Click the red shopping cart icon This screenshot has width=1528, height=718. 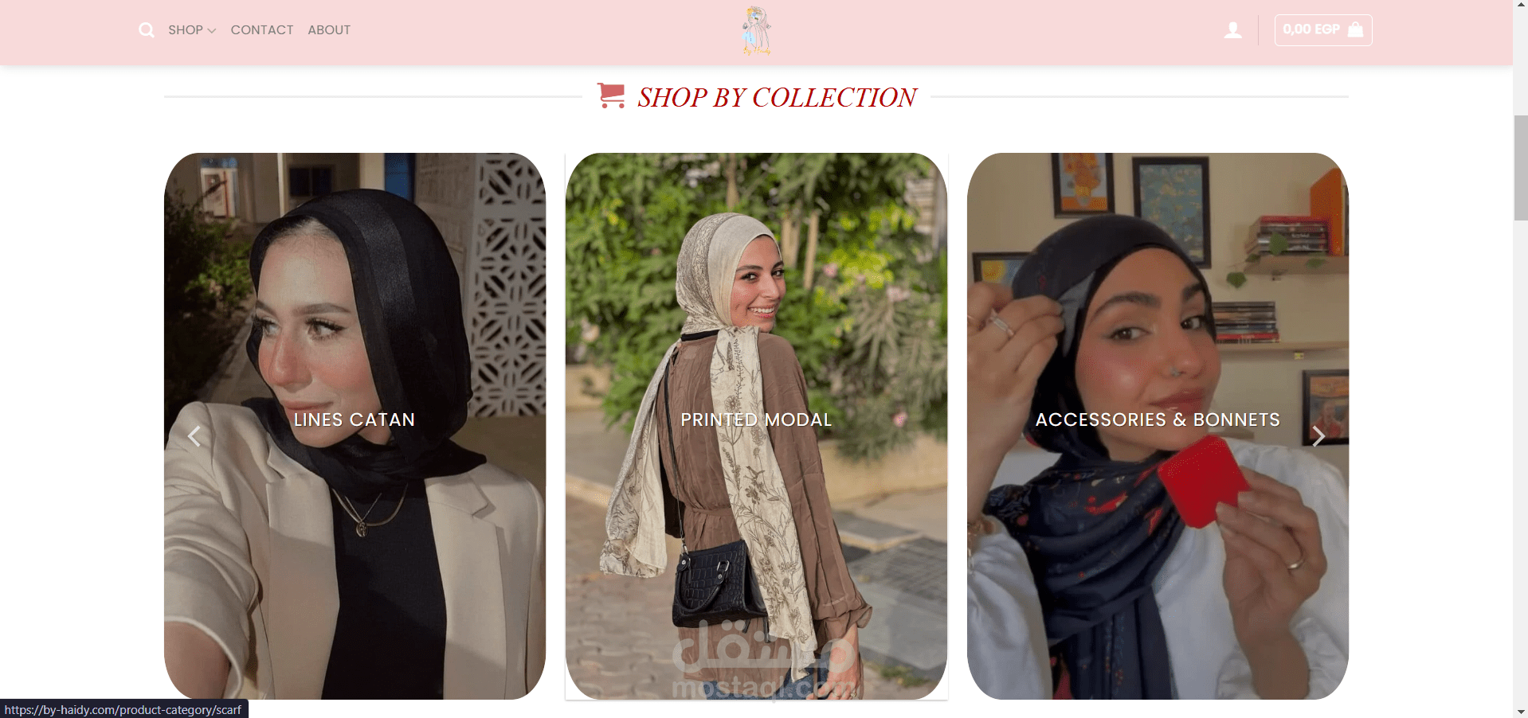[x=611, y=96]
